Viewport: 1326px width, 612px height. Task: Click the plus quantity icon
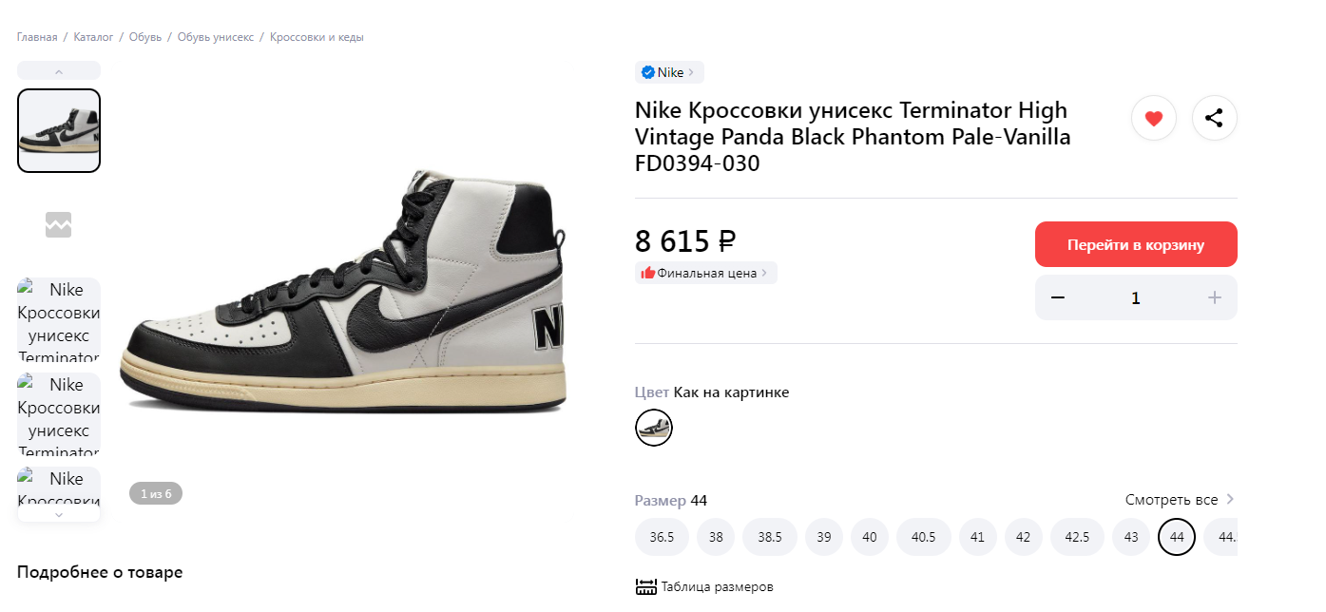point(1214,297)
